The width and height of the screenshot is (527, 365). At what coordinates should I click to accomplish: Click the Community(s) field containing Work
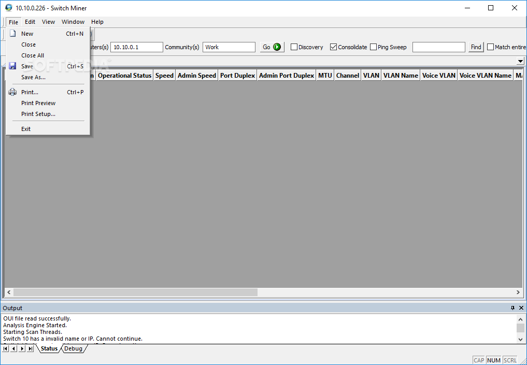229,47
